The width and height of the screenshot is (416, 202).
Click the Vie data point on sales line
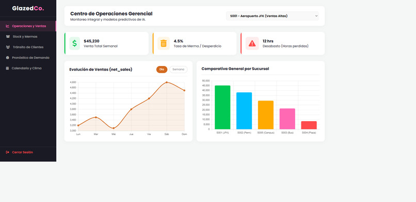(149, 98)
